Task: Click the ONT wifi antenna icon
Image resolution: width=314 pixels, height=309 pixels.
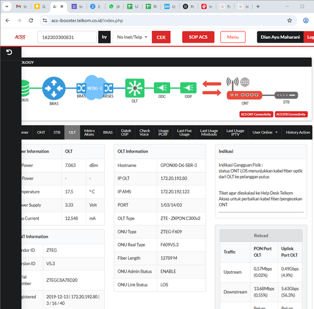Action: point(232,84)
